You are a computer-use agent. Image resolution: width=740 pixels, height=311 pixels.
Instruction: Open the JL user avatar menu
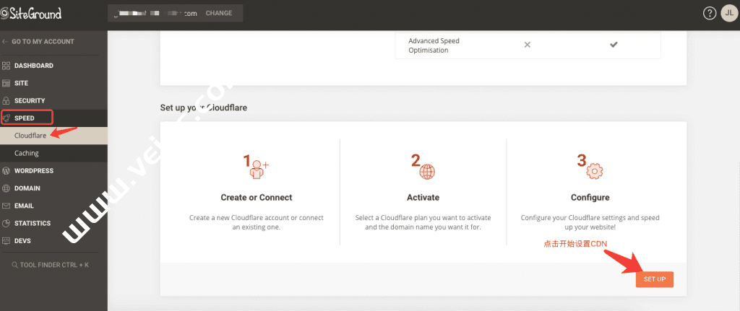[728, 14]
